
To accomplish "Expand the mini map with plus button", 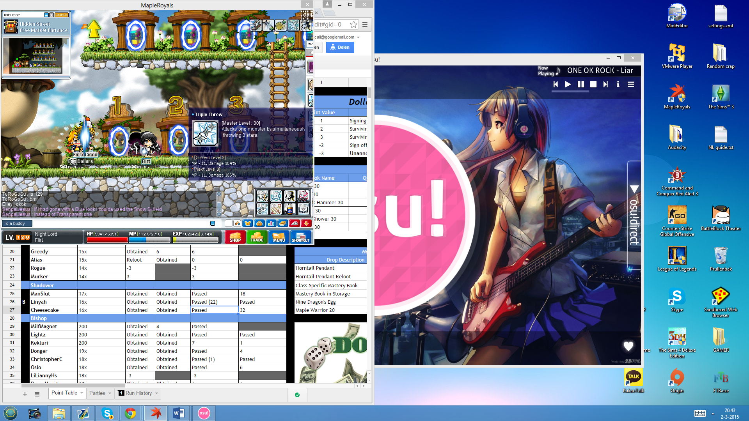I will coord(51,15).
